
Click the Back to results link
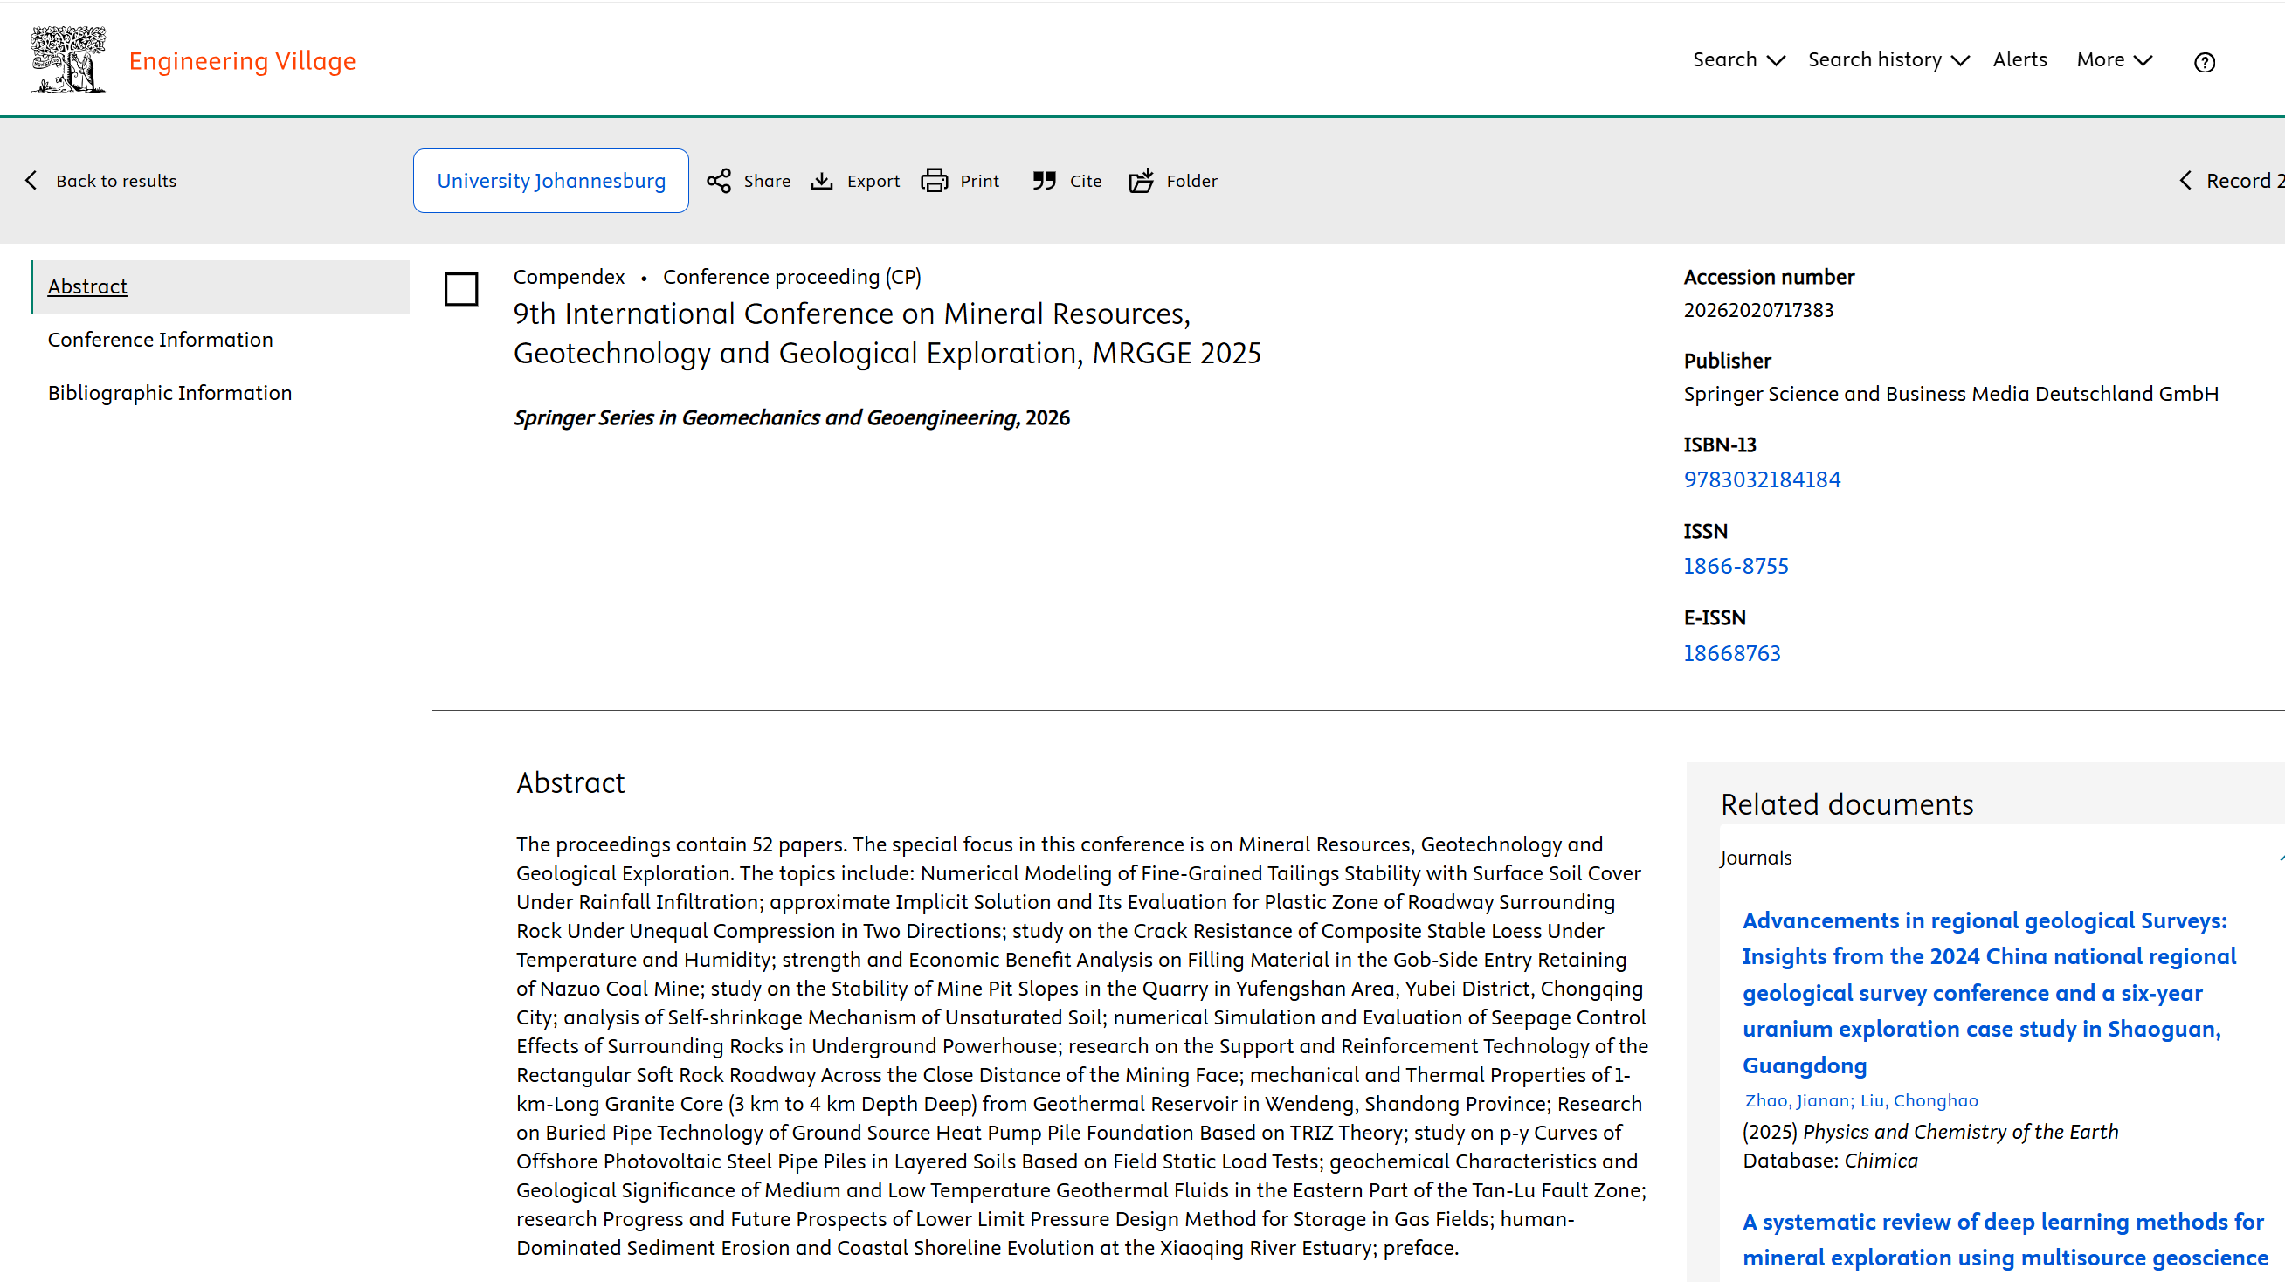click(x=116, y=181)
